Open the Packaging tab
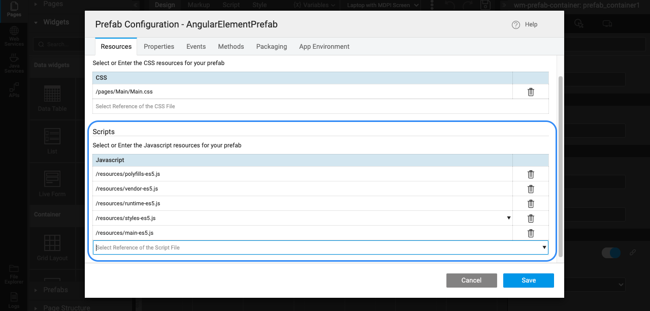Image resolution: width=650 pixels, height=311 pixels. [271, 46]
